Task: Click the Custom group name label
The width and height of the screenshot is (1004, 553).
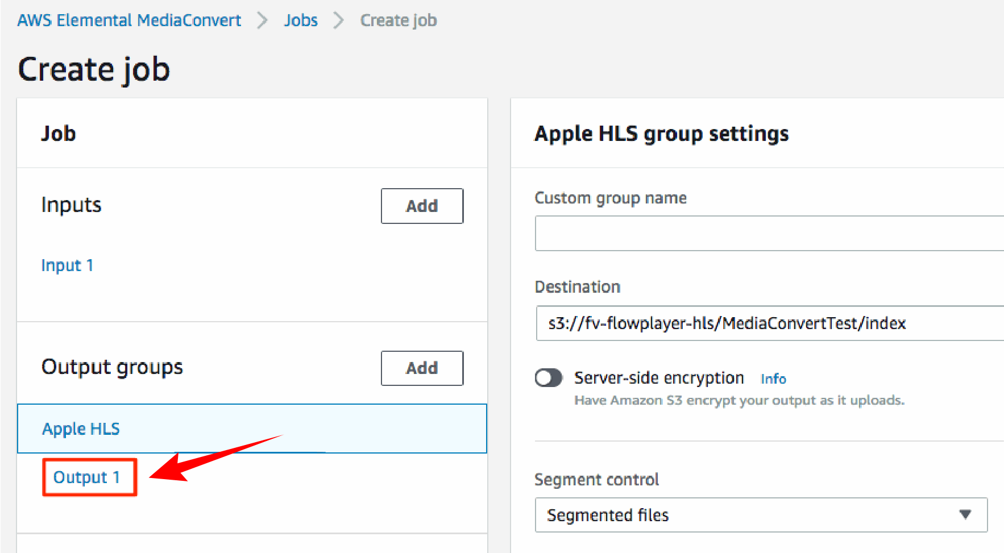Action: click(x=611, y=198)
